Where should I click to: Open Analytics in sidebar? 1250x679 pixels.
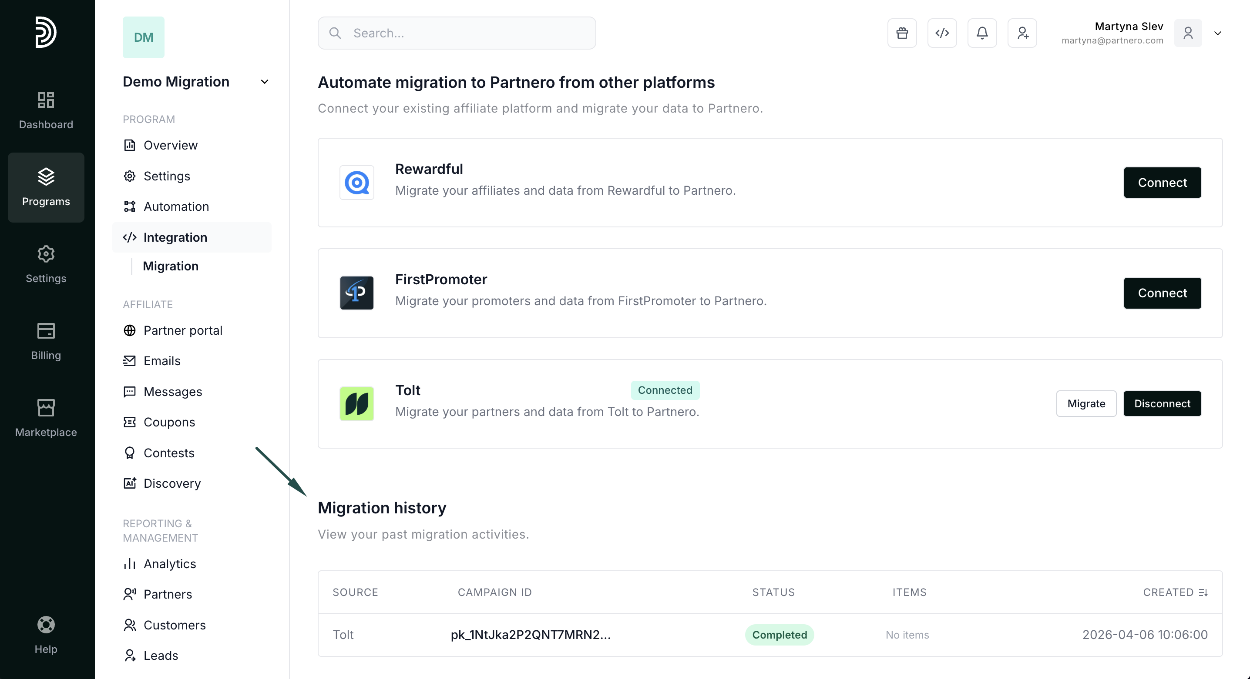[x=170, y=564]
